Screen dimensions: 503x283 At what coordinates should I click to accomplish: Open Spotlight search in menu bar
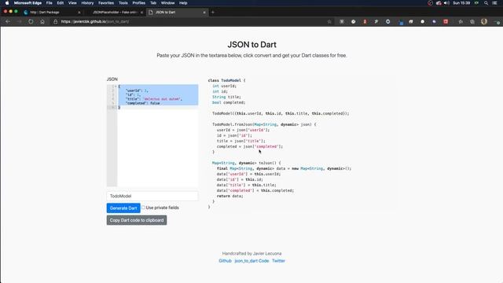(x=486, y=3)
